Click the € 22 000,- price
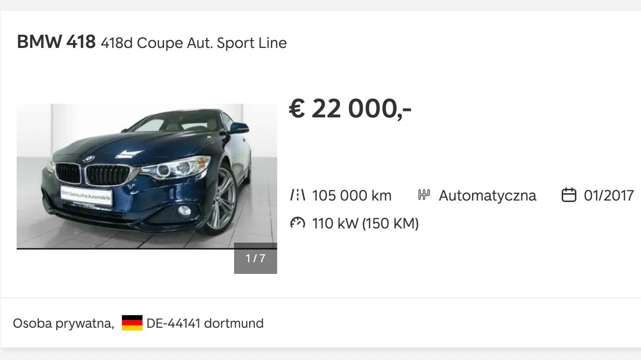 pos(350,108)
